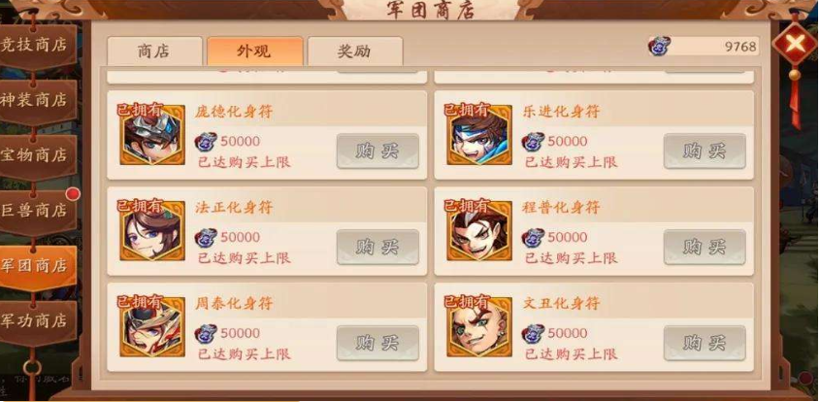Viewport: 820px width, 402px height.
Task: Select the 周泰 hero avatar icon
Action: (152, 326)
